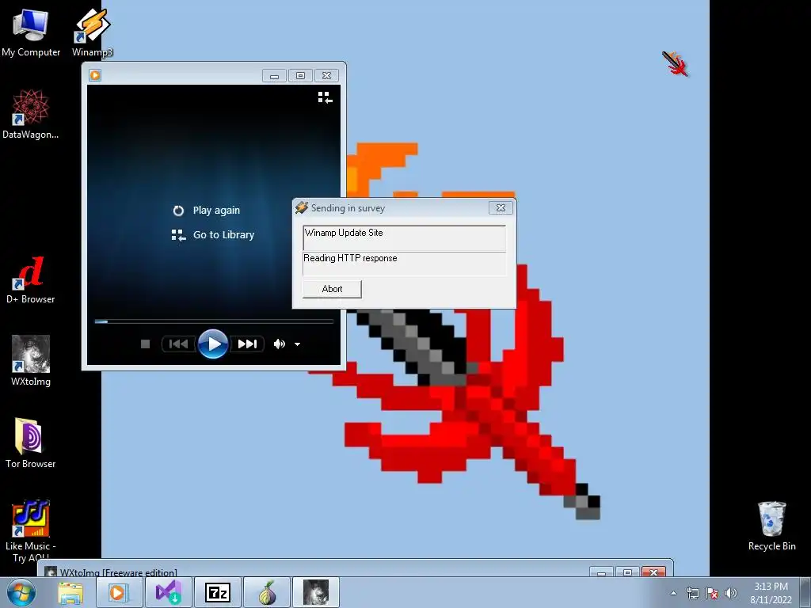Image resolution: width=811 pixels, height=608 pixels.
Task: Expand the volume dropdown arrow in player
Action: click(298, 344)
